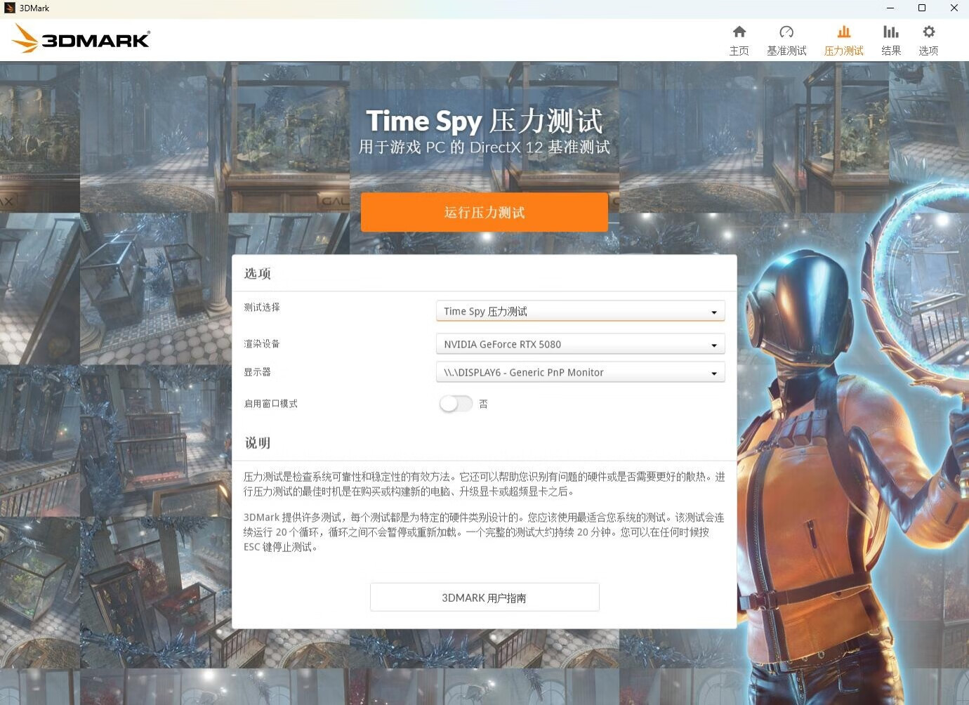Maximize the 3DMark window
The width and height of the screenshot is (969, 705).
(x=922, y=8)
